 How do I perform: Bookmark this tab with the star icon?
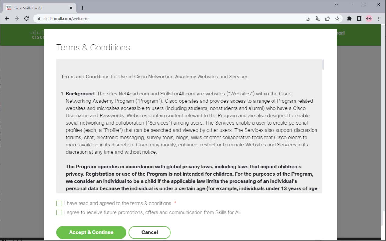(x=337, y=19)
